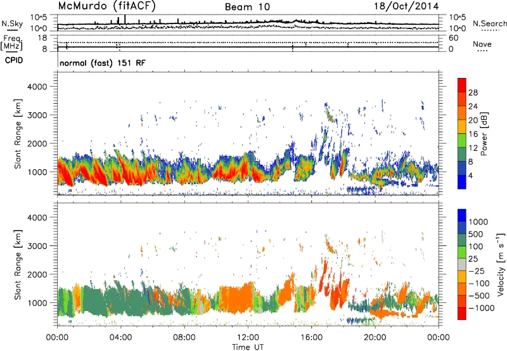Image resolution: width=507 pixels, height=351 pixels.
Task: Click the Power [dB] colorbar title
Action: pos(484,134)
